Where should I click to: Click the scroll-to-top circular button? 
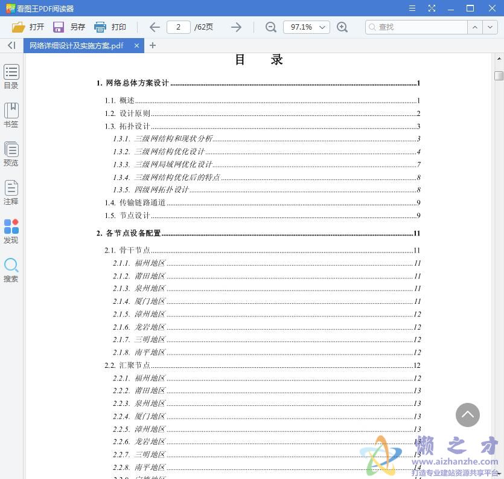pos(468,415)
